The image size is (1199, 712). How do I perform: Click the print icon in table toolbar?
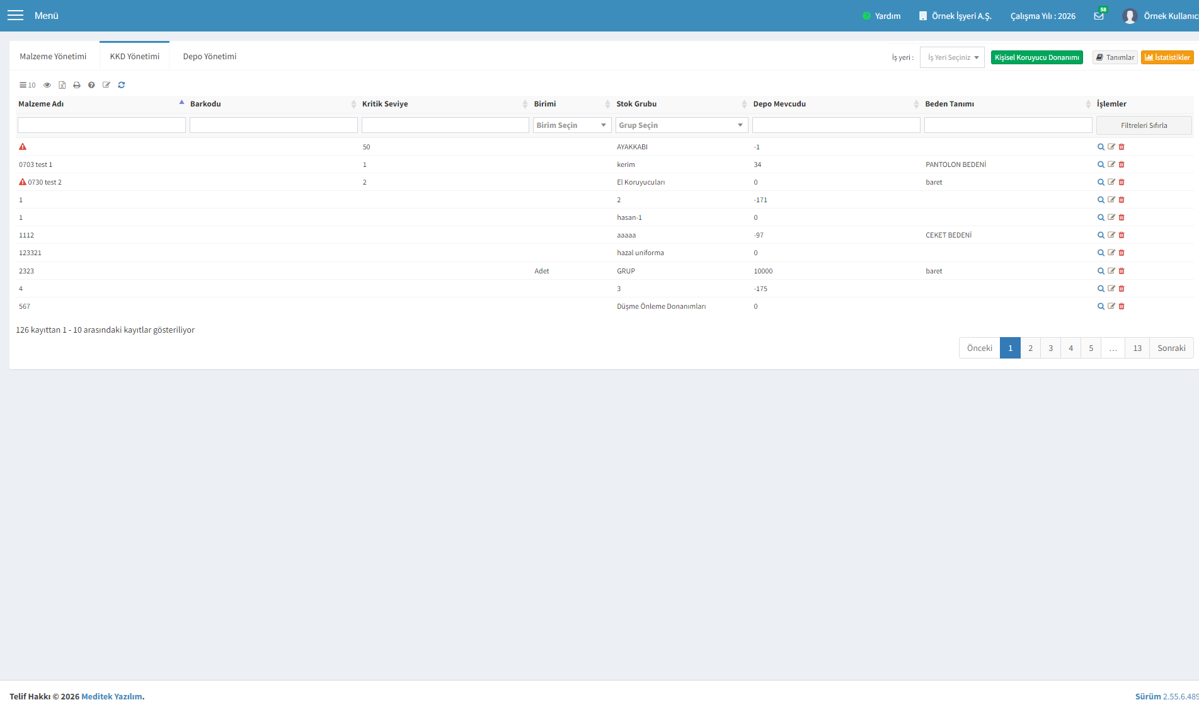(77, 85)
